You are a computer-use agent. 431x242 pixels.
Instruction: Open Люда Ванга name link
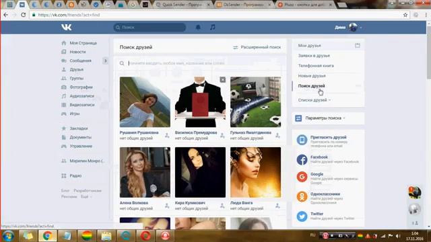tap(241, 203)
